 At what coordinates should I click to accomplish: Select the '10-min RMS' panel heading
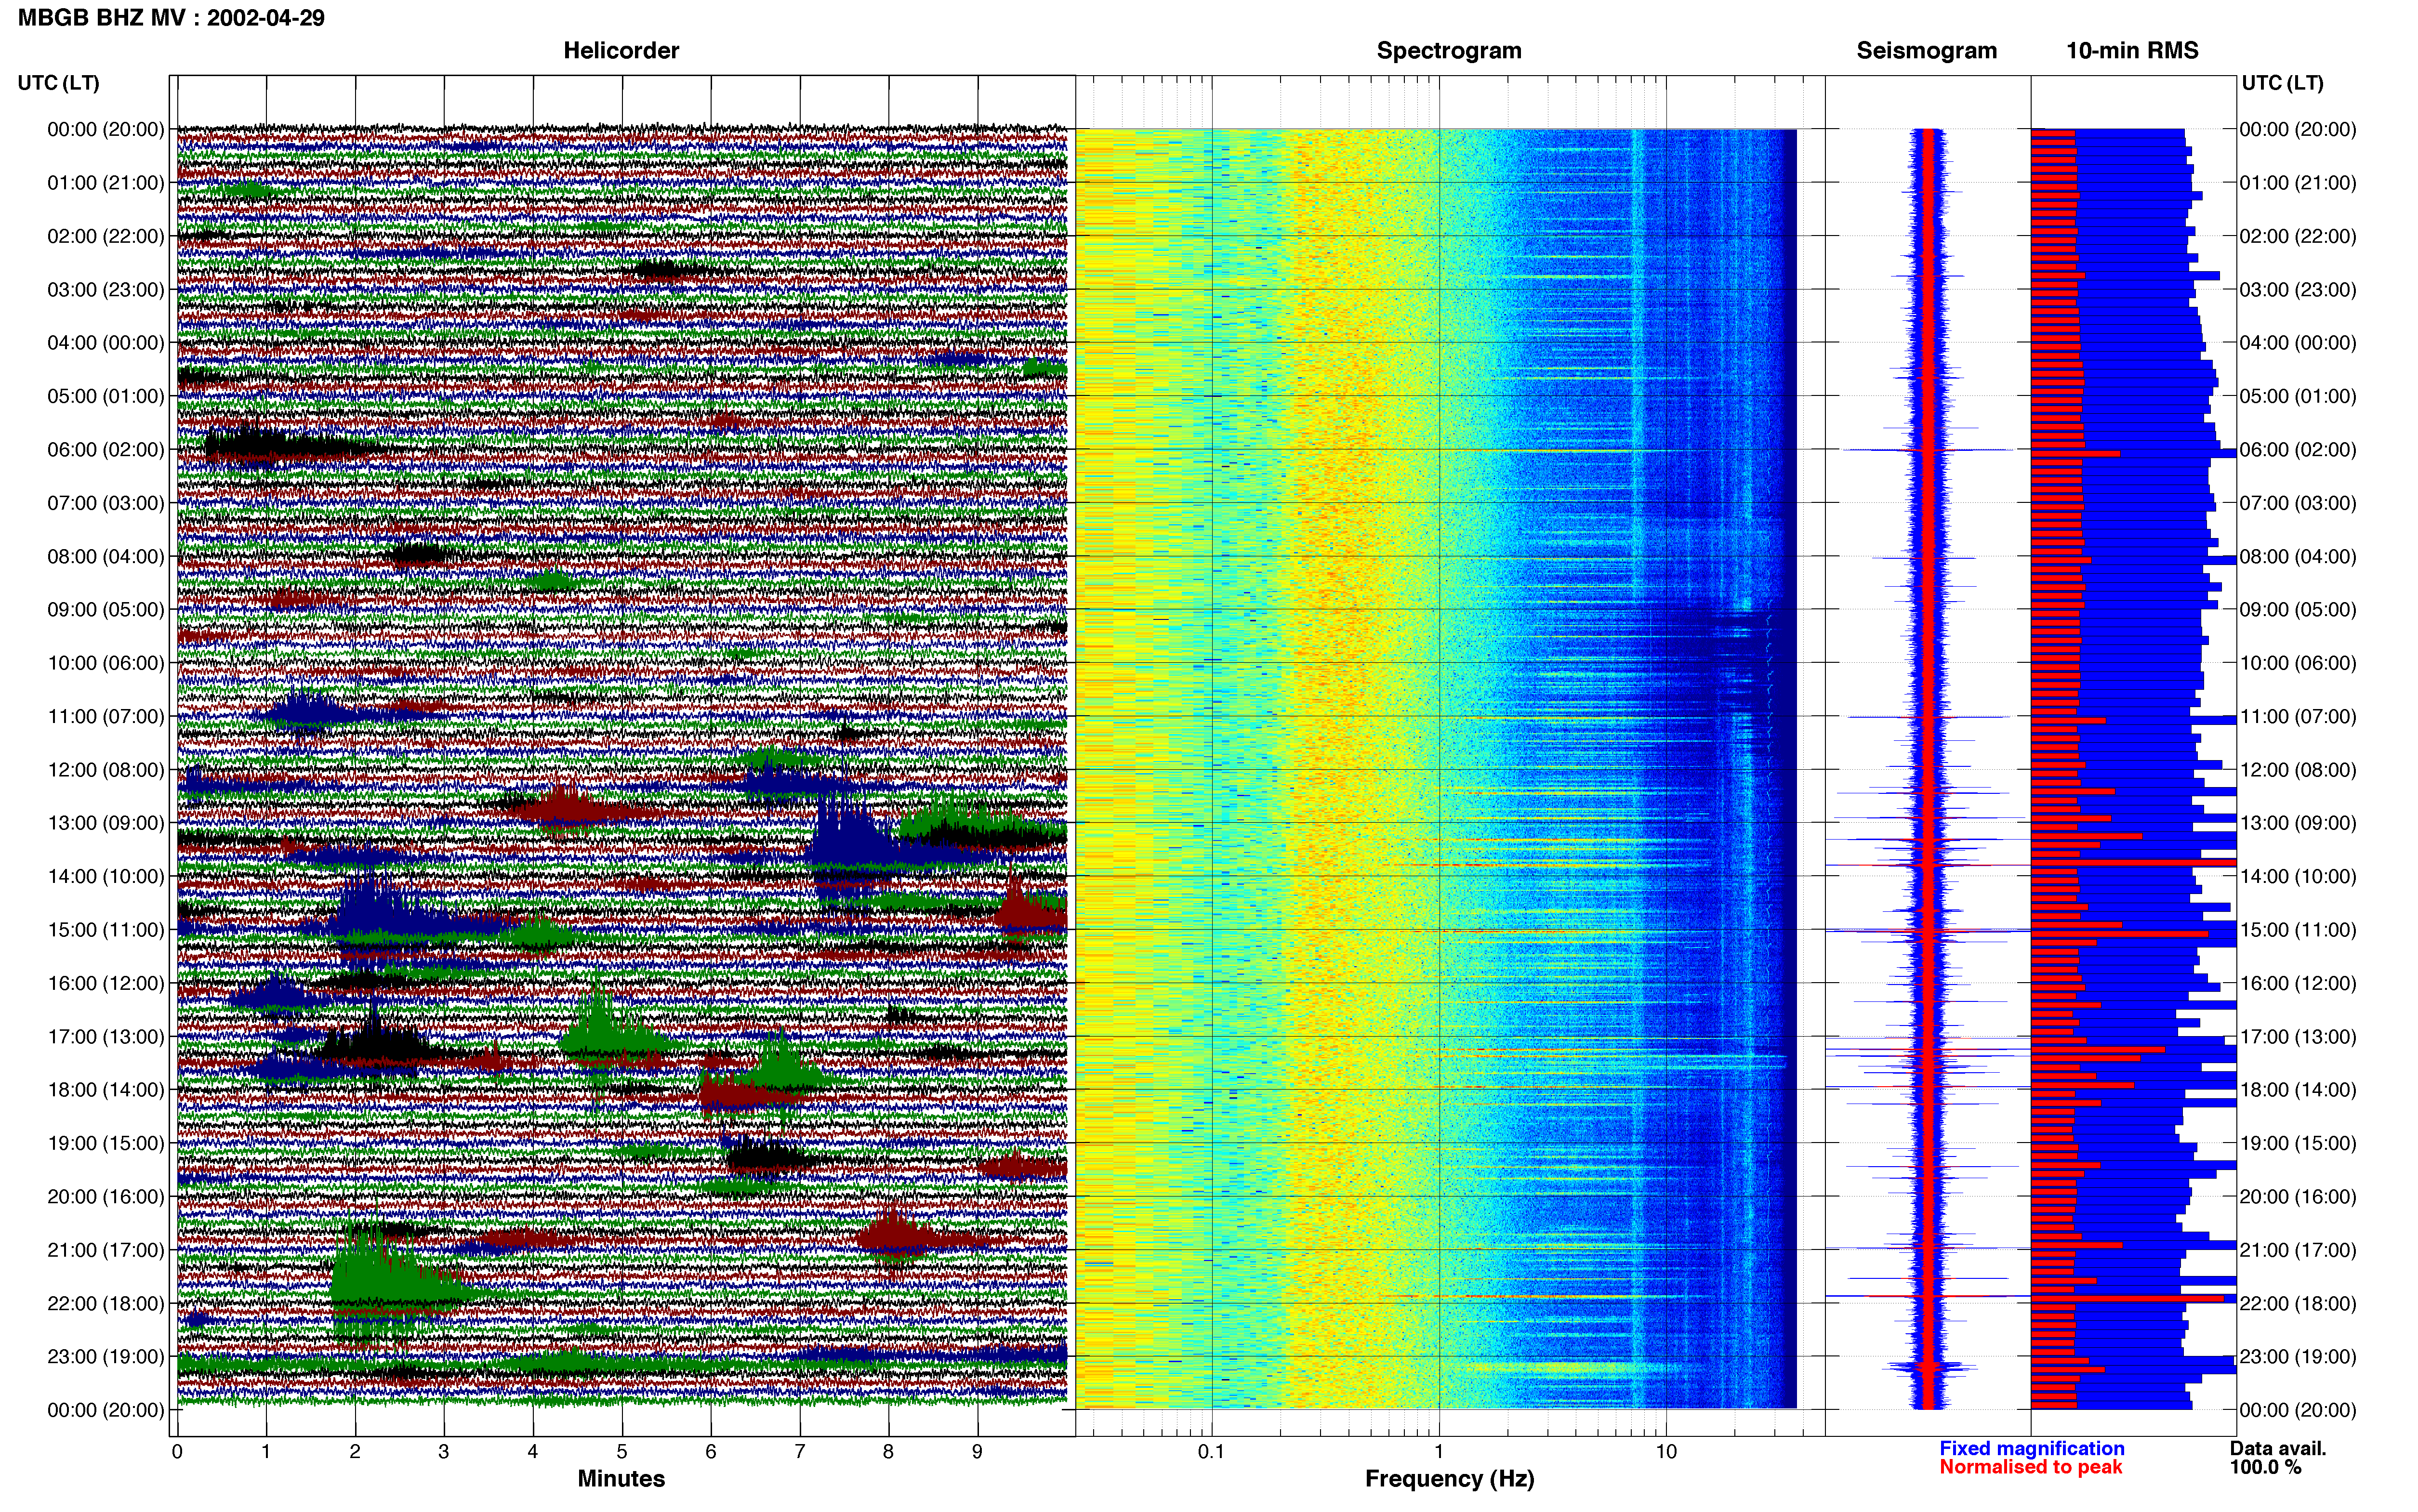(x=2132, y=51)
